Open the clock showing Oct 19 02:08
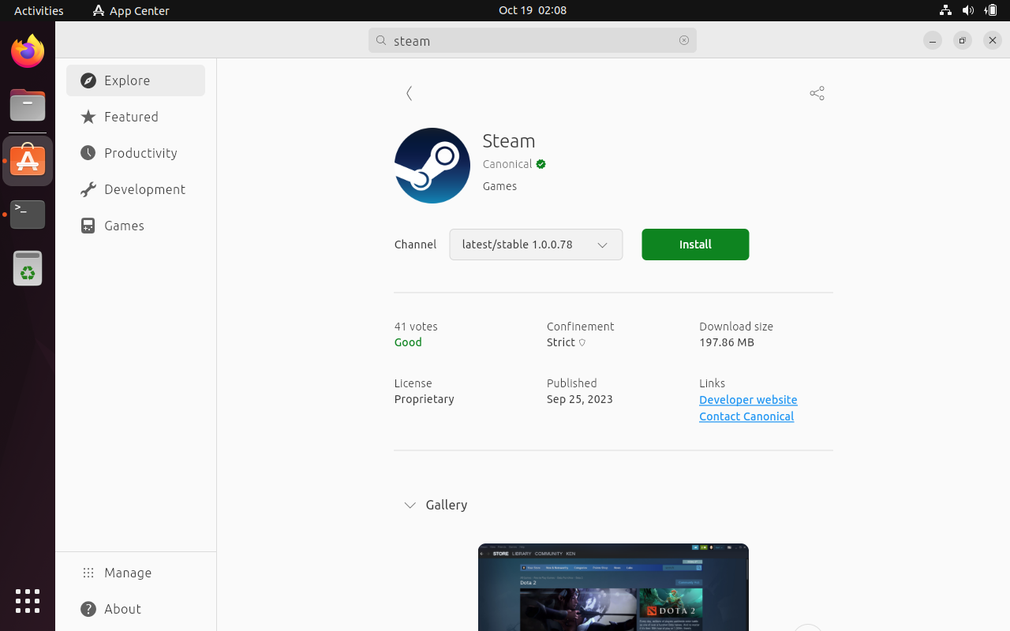The image size is (1010, 631). 533,10
